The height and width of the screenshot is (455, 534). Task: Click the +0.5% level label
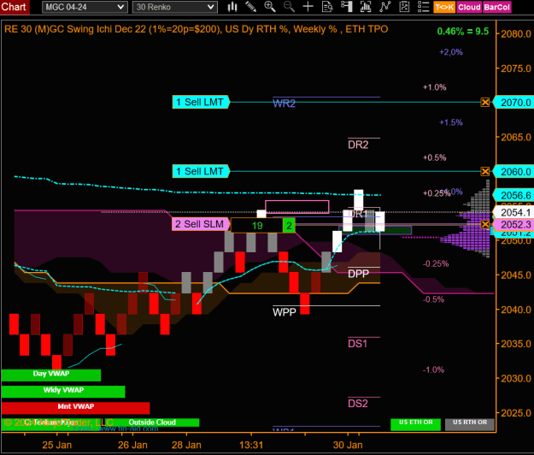coord(435,157)
